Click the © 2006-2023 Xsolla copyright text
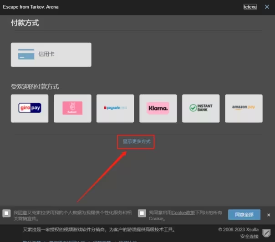The width and height of the screenshot is (275, 242). click(x=238, y=230)
